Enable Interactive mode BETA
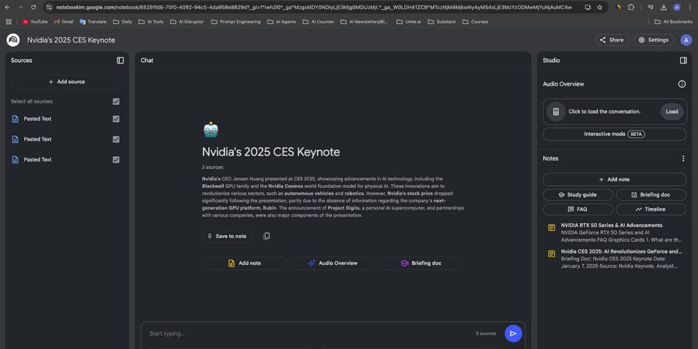This screenshot has width=698, height=349. tap(614, 134)
